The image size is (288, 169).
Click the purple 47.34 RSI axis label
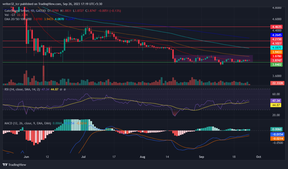point(276,101)
